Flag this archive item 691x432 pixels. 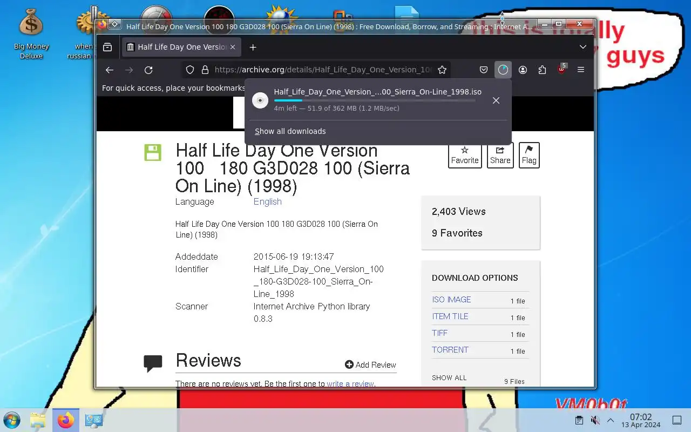point(529,155)
